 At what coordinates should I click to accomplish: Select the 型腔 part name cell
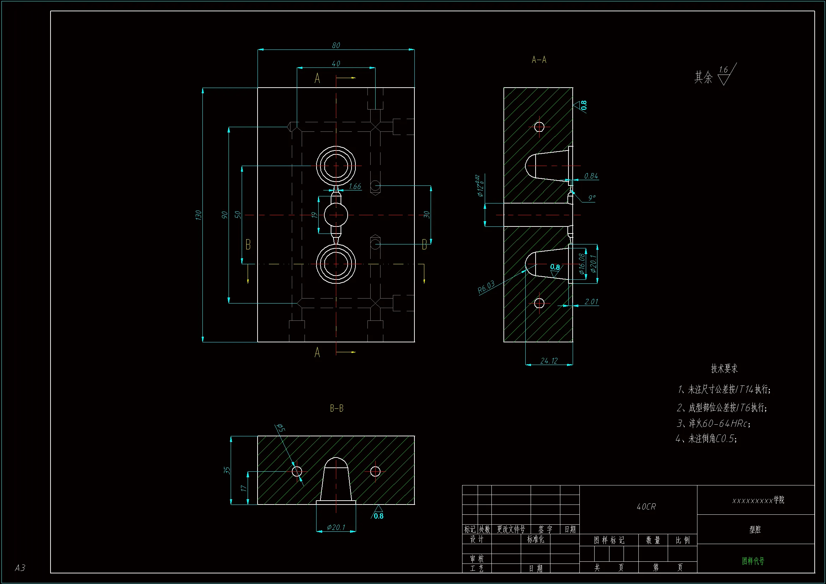coord(755,529)
